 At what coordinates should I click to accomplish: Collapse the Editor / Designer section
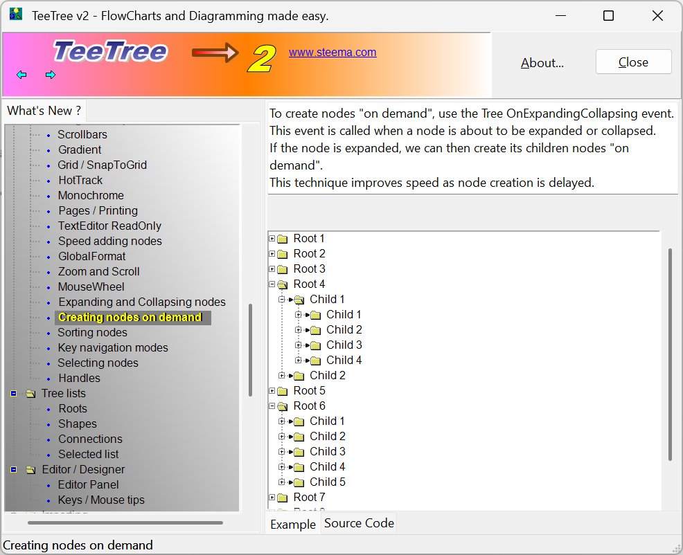pos(13,470)
